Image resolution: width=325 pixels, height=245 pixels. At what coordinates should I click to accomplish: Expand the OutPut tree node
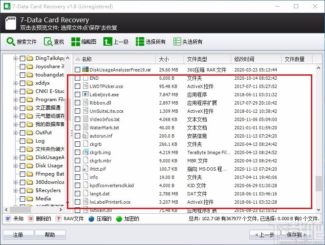pyautogui.click(x=15, y=133)
